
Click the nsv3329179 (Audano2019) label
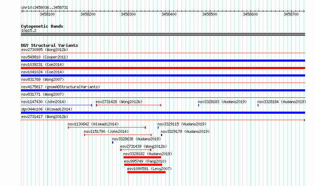185,131
